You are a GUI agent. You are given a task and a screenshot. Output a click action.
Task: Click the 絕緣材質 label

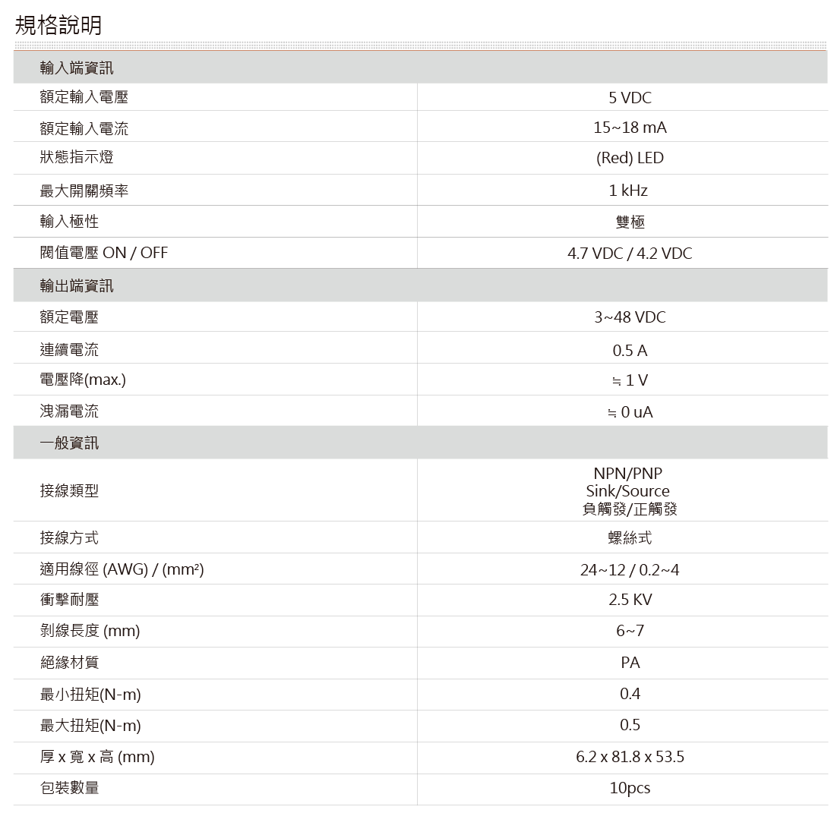pyautogui.click(x=69, y=662)
